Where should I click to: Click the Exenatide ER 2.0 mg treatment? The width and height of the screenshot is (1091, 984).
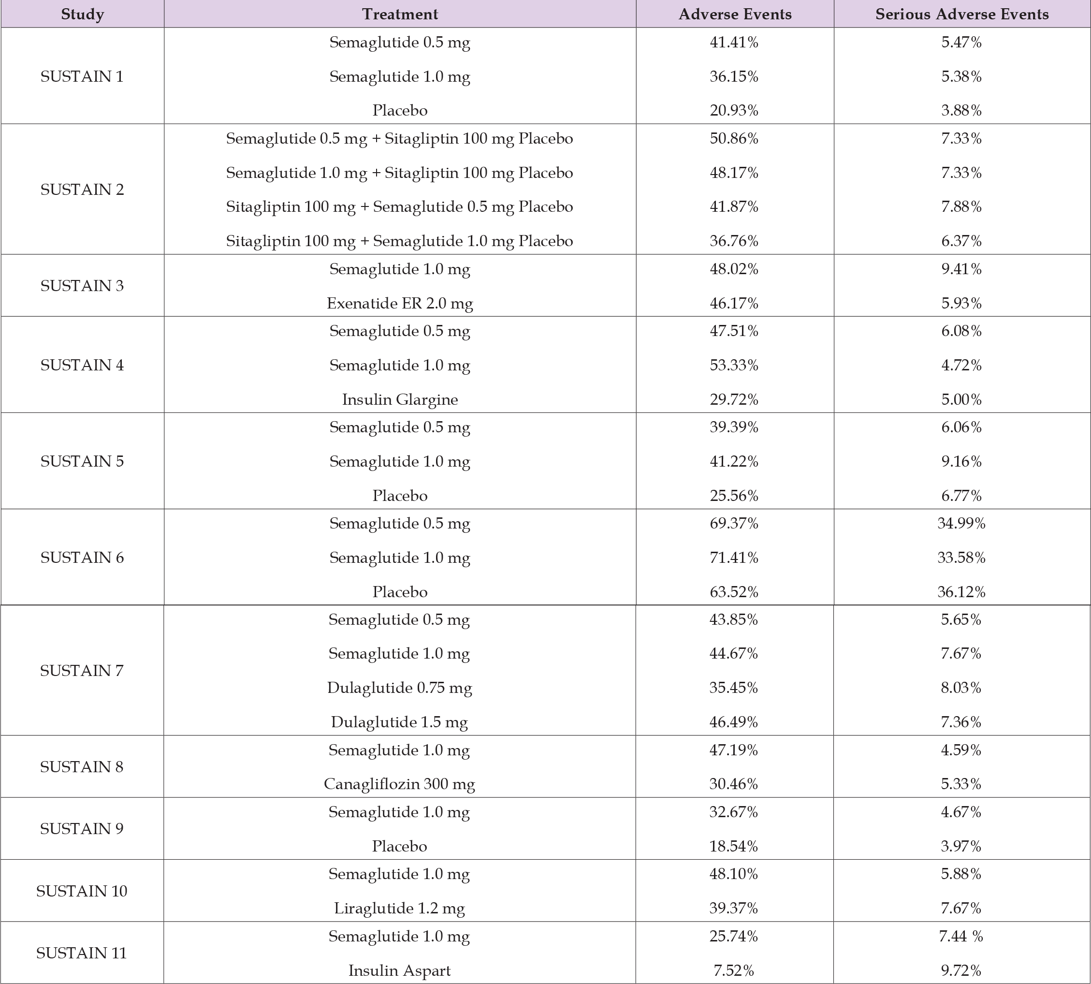pos(400,303)
